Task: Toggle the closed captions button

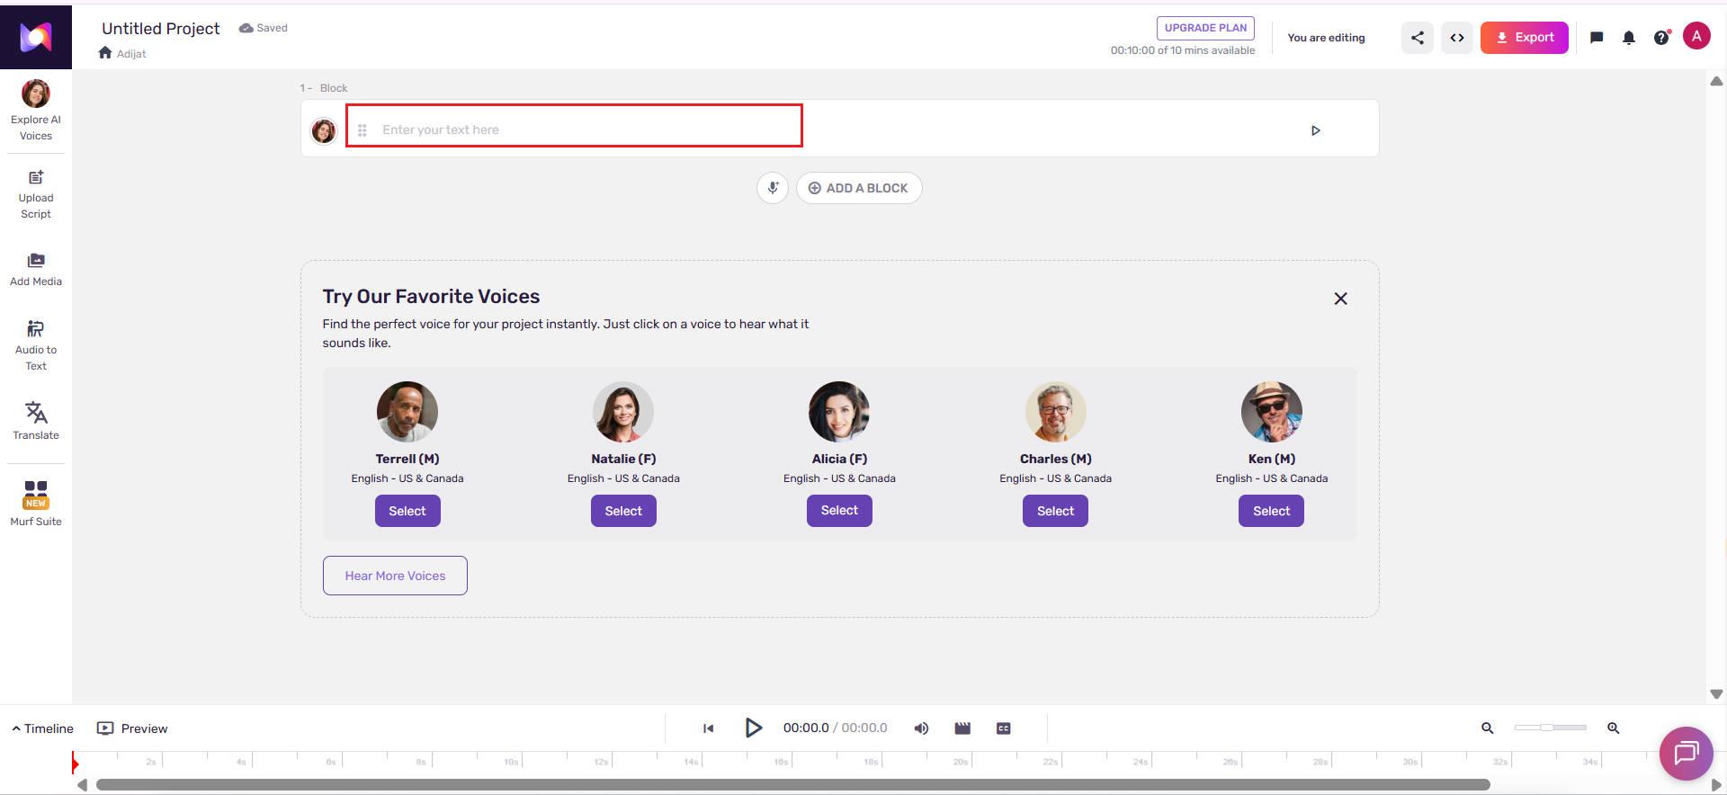Action: (1004, 728)
